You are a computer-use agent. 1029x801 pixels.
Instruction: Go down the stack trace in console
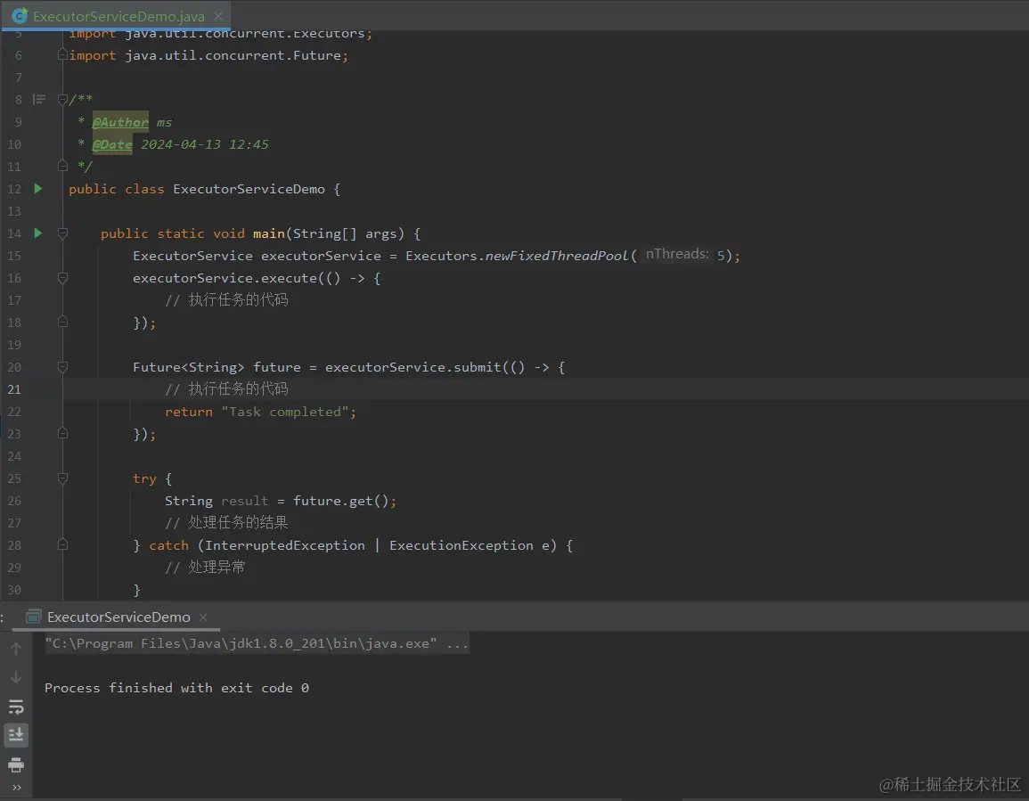[16, 677]
